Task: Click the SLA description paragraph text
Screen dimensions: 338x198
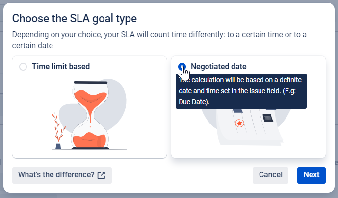Action: (x=159, y=40)
